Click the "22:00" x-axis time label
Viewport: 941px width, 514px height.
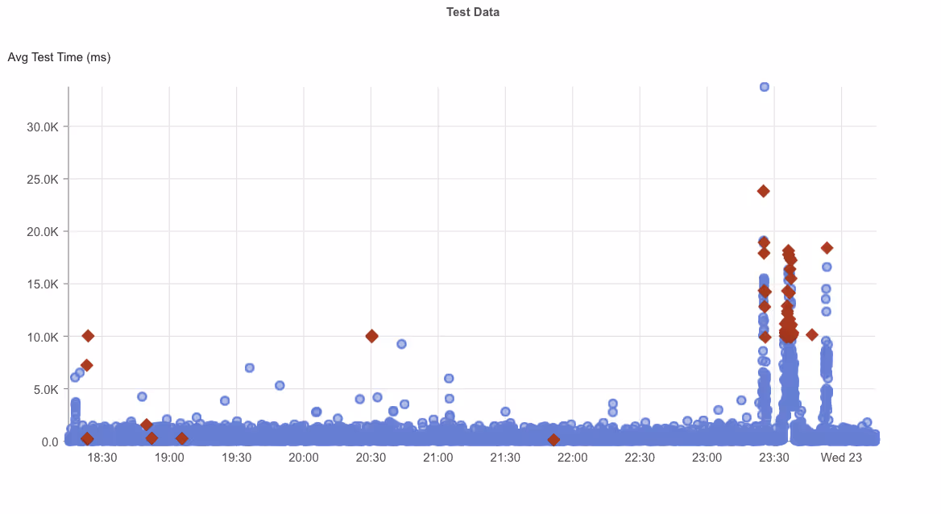pyautogui.click(x=573, y=458)
